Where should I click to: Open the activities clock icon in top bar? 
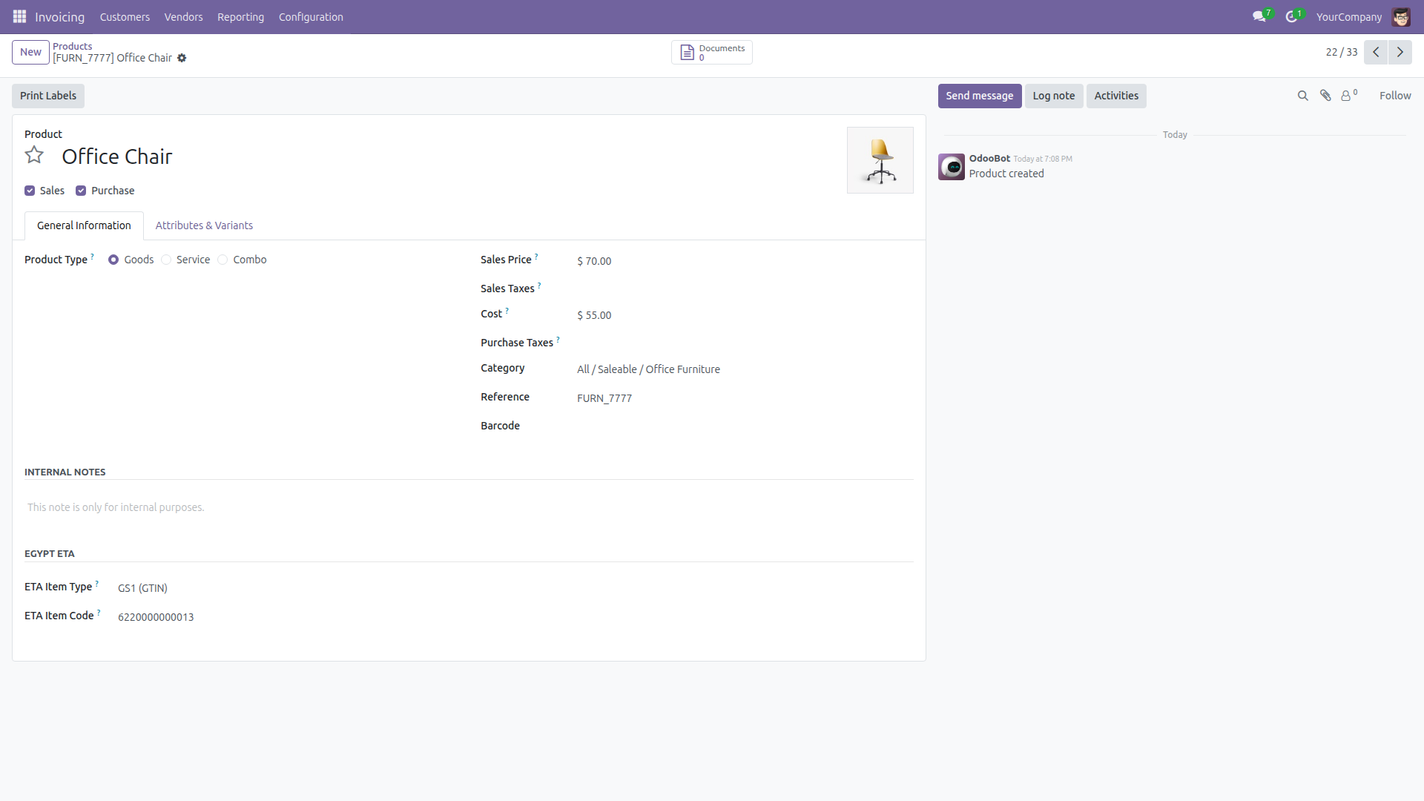1291,16
